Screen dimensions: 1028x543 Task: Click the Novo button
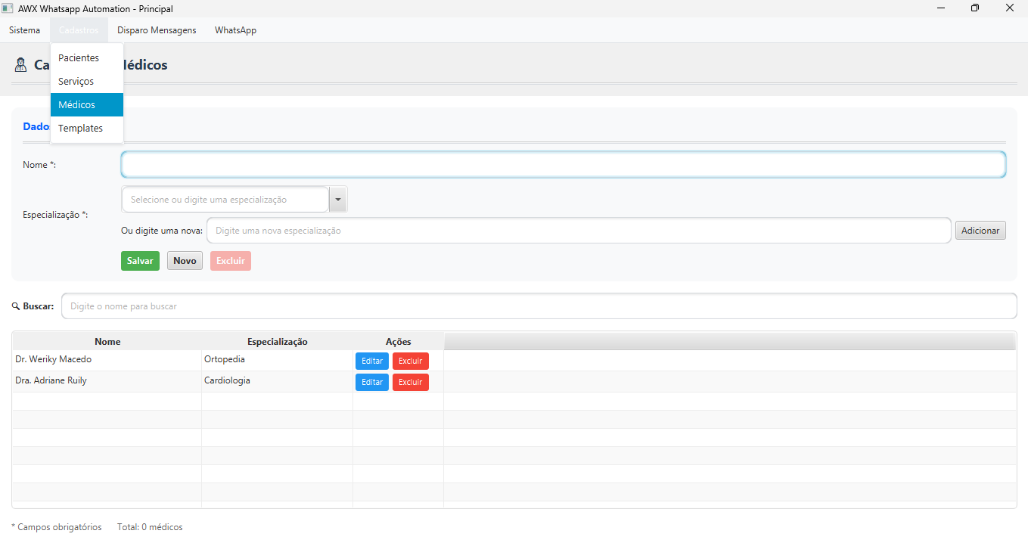pyautogui.click(x=185, y=261)
